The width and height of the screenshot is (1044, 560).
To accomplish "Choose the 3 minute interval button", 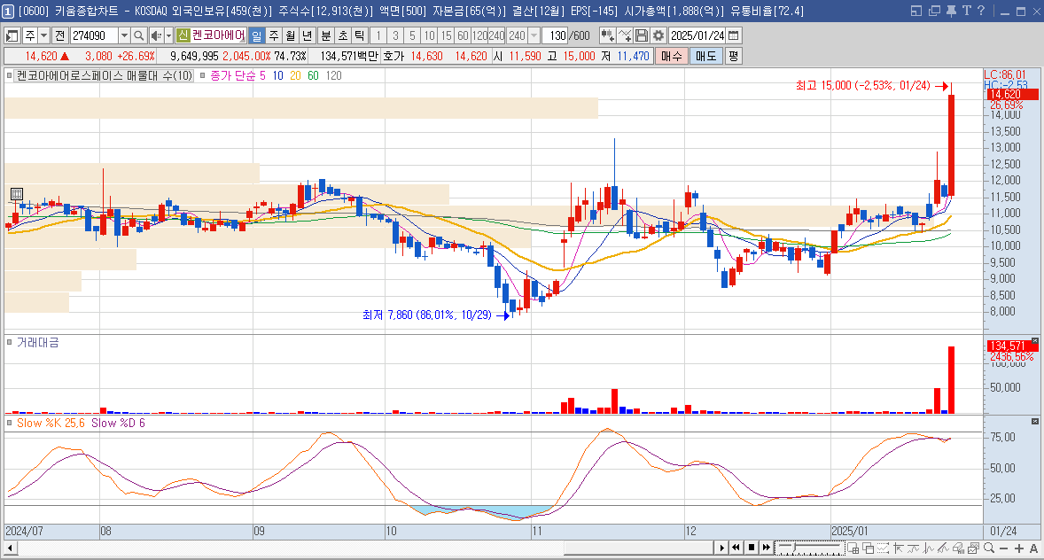I will pos(395,35).
